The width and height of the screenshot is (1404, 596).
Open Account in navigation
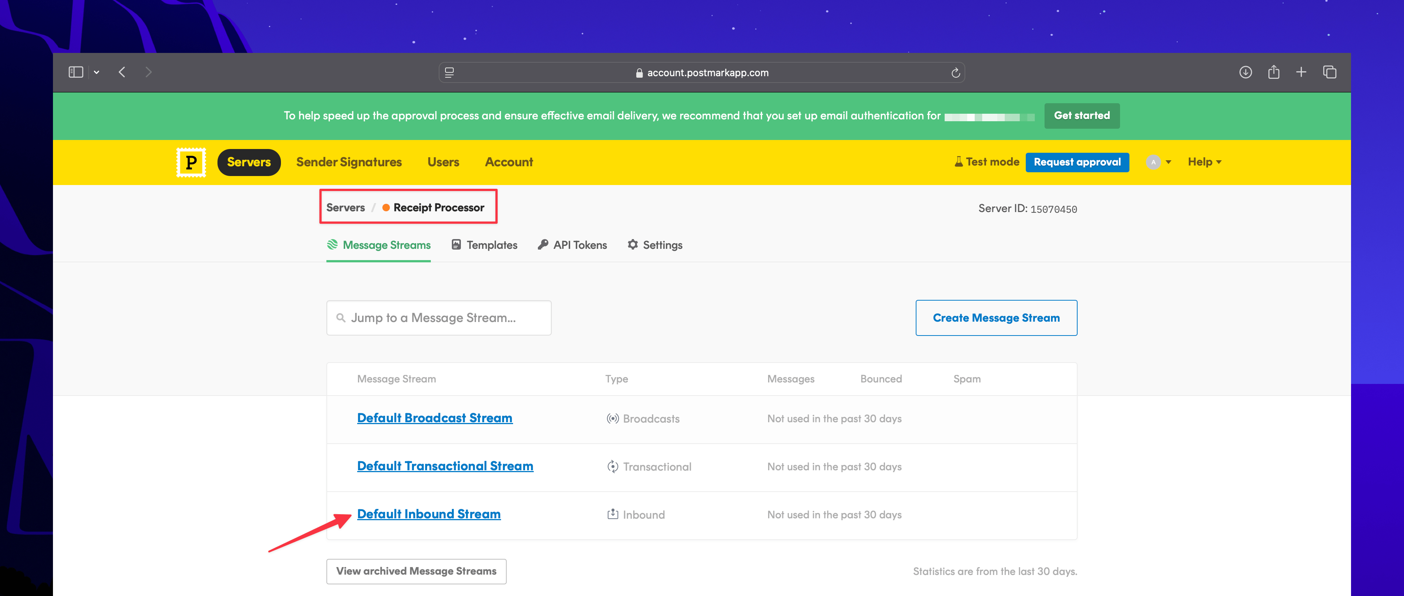(509, 163)
